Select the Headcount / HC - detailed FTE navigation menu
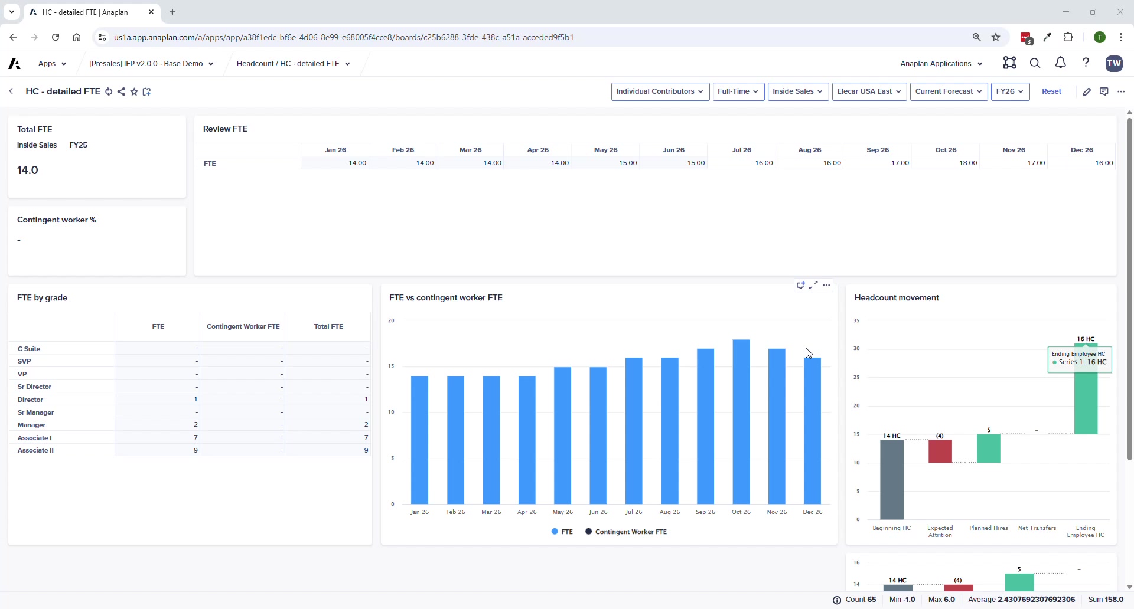Image resolution: width=1134 pixels, height=609 pixels. coord(293,63)
